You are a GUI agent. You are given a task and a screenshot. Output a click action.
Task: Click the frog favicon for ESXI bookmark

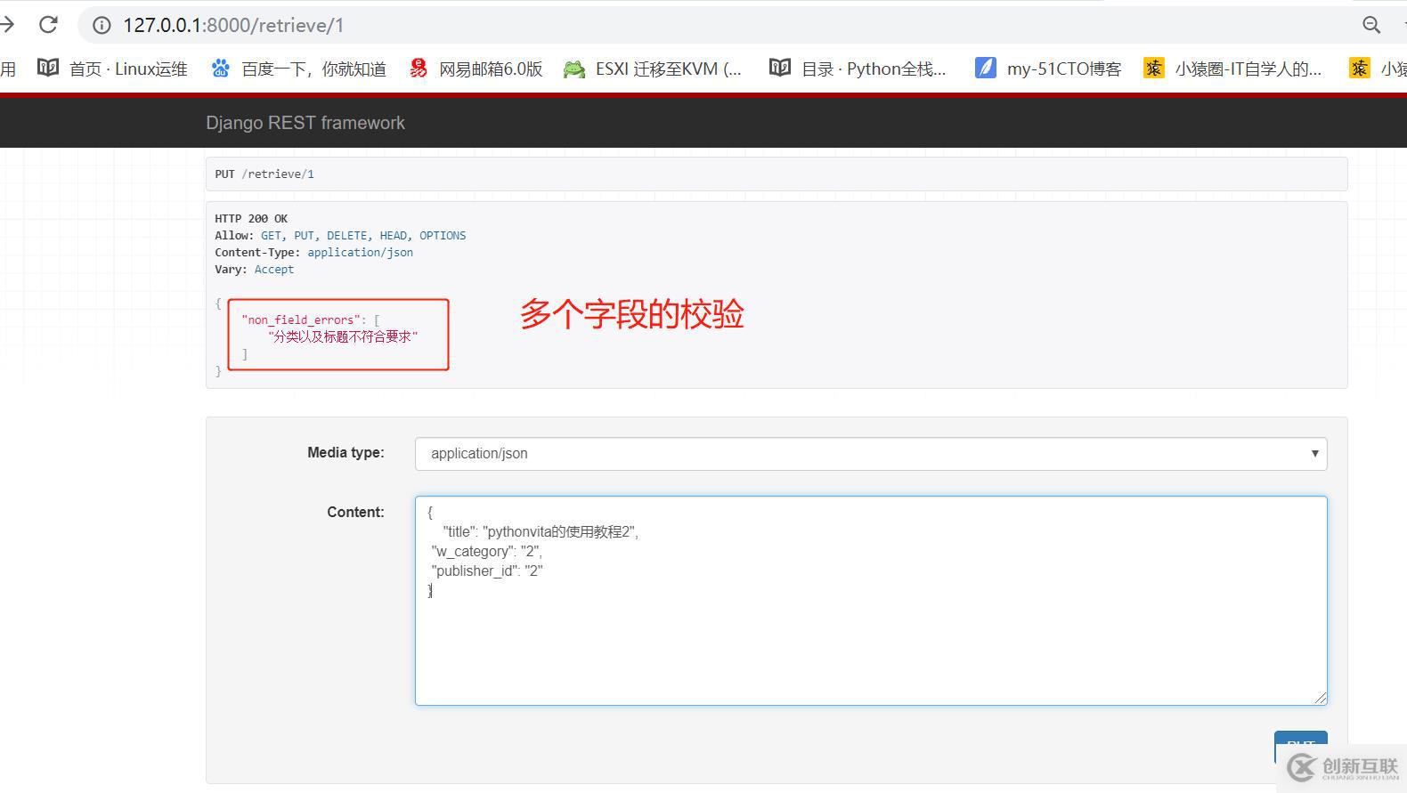point(574,69)
